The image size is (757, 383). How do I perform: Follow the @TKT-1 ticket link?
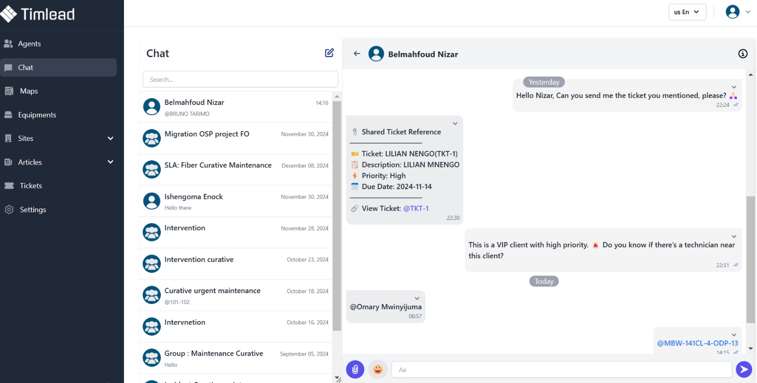point(416,209)
